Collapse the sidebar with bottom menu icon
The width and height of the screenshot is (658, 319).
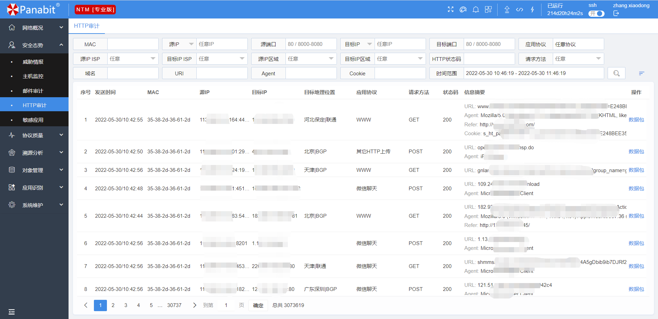[x=12, y=311]
